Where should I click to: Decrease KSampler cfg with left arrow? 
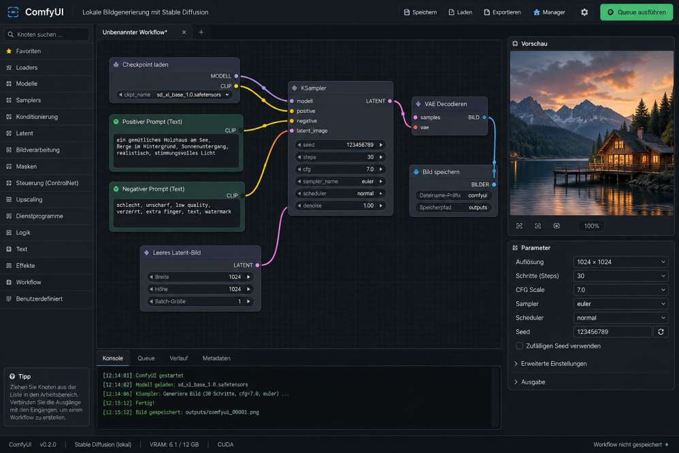[299, 169]
